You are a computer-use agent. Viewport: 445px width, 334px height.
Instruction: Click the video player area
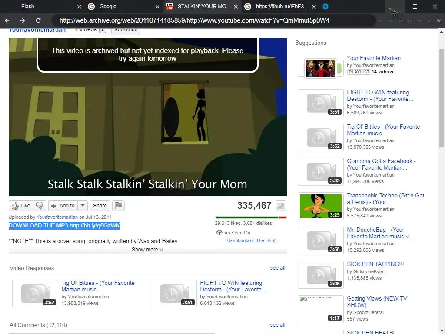coord(148,117)
